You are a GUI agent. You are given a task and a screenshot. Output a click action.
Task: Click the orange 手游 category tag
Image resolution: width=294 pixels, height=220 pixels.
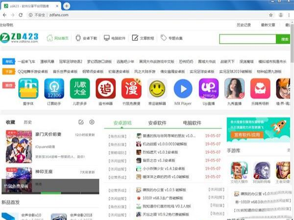(x=9, y=71)
